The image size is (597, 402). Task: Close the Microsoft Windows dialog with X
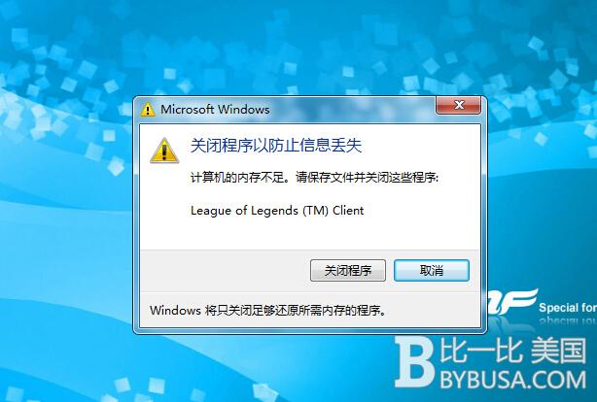tap(459, 105)
